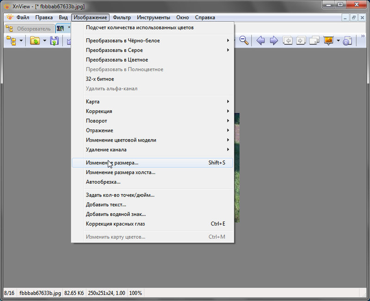370x301 pixels.
Task: Click the Save As floppy icon
Action: (x=54, y=41)
